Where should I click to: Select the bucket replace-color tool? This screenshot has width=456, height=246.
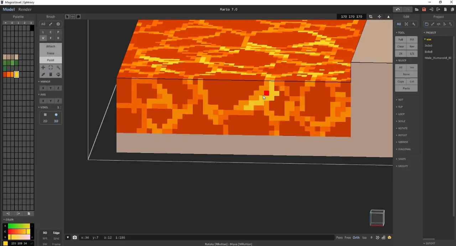click(58, 75)
